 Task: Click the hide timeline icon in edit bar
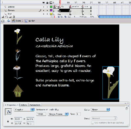pyautogui.click(x=3, y=21)
